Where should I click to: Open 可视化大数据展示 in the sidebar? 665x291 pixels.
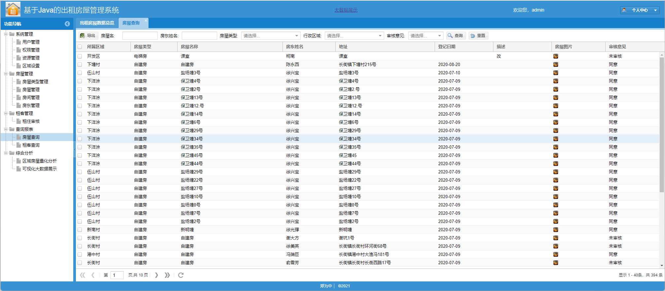(x=40, y=169)
